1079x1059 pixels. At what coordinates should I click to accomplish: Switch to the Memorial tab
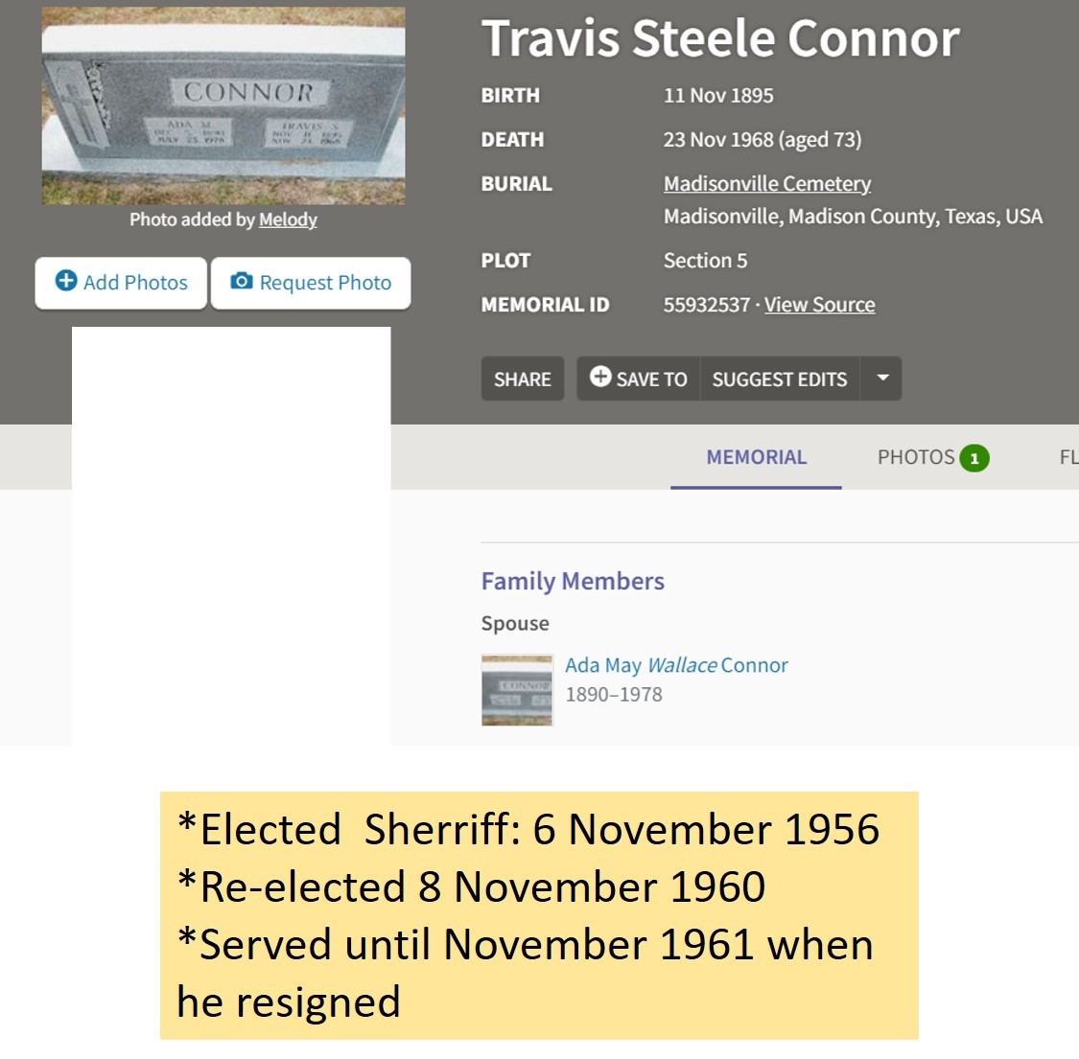pos(757,457)
